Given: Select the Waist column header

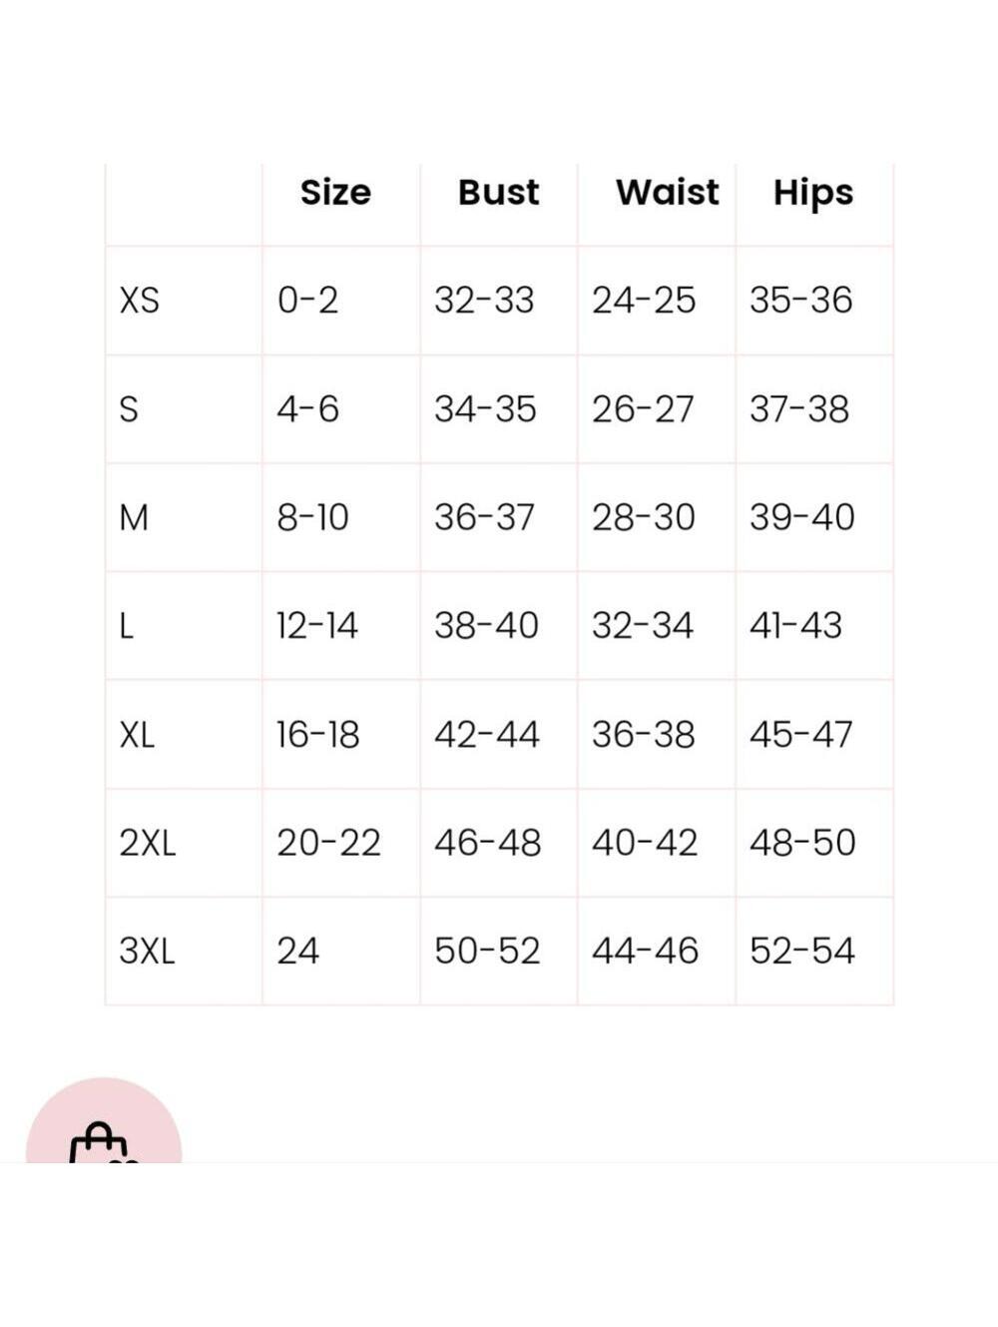Looking at the screenshot, I should tap(667, 192).
